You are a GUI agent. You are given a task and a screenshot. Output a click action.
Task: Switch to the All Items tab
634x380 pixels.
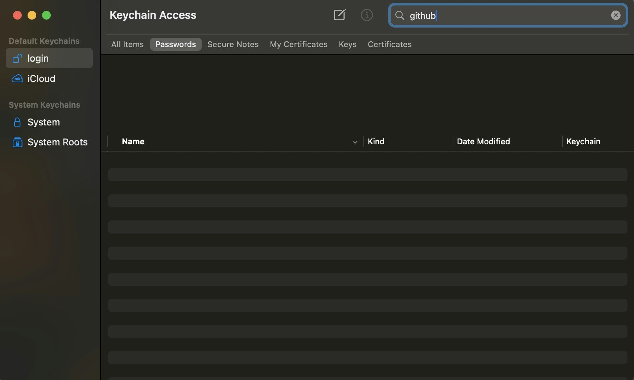[x=127, y=44]
